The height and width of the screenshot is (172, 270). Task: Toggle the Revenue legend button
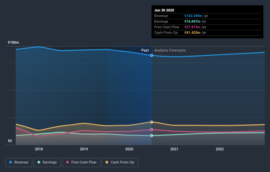point(19,162)
